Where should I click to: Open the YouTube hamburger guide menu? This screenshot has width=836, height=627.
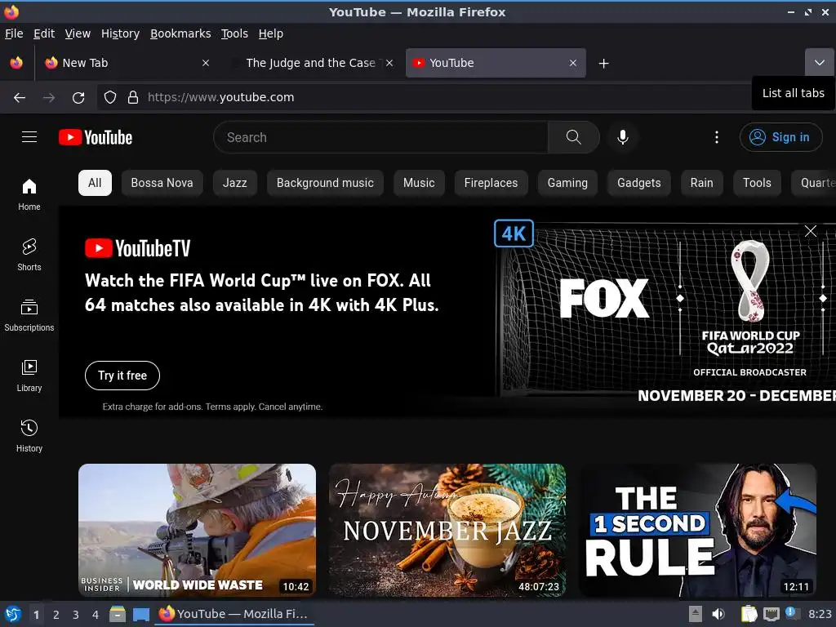tap(29, 137)
